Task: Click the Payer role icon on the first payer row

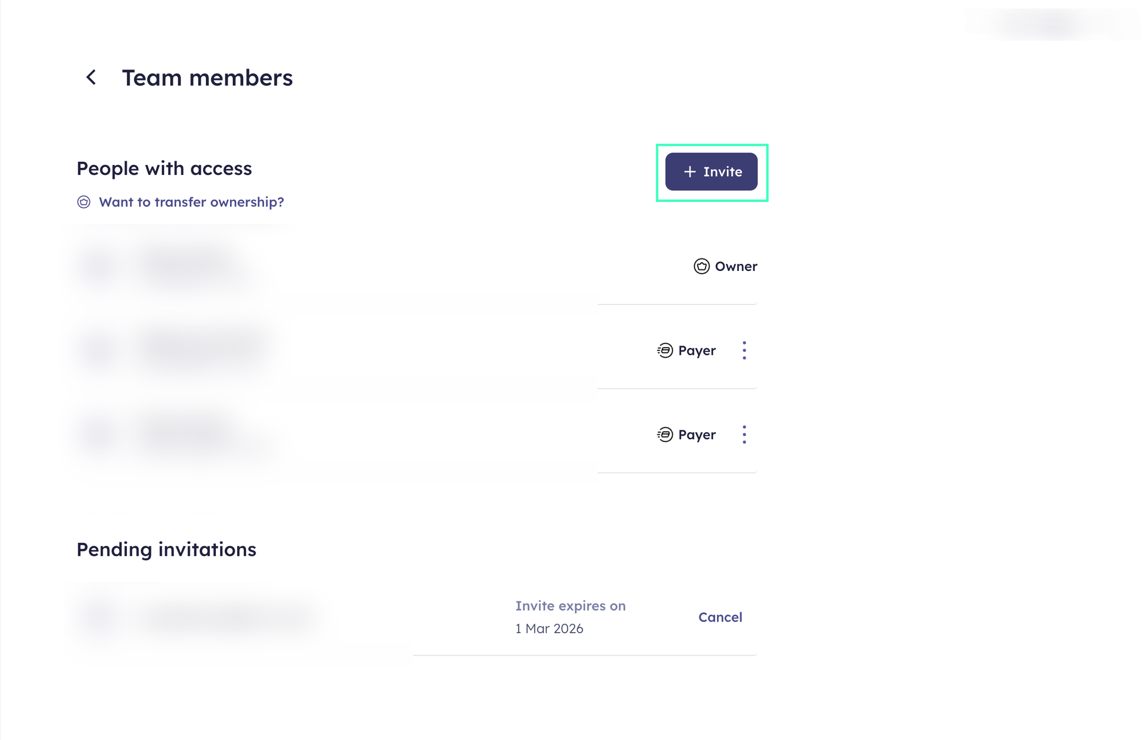Action: tap(665, 351)
